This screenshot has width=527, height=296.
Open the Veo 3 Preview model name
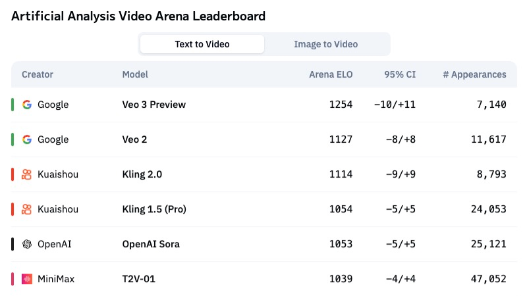click(154, 105)
